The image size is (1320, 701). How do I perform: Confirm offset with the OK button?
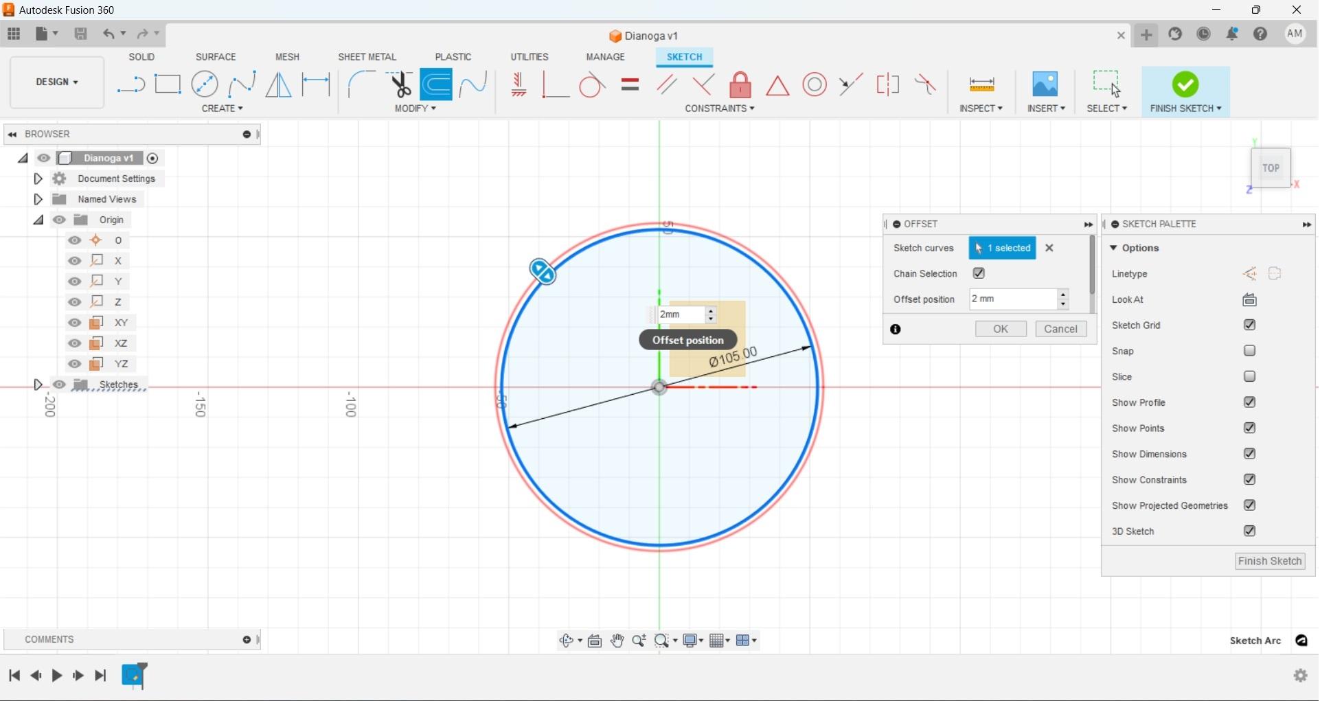(x=1001, y=329)
